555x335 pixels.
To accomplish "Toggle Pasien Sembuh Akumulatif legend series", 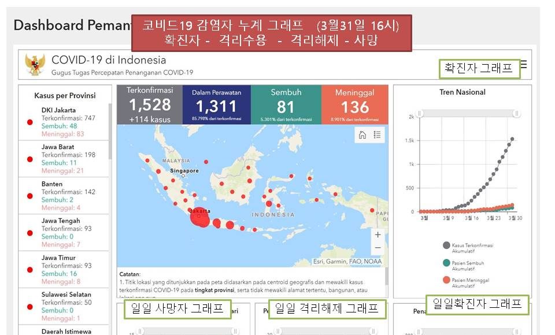I will (446, 263).
